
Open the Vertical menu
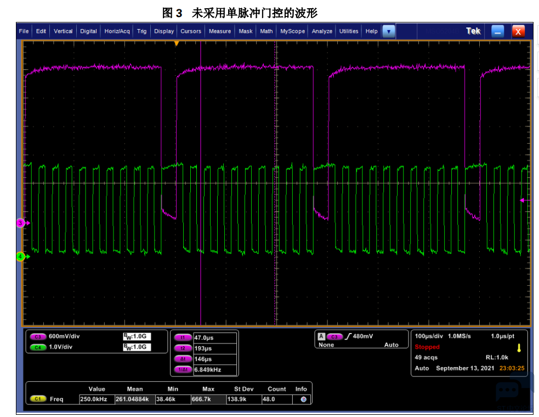pos(63,31)
